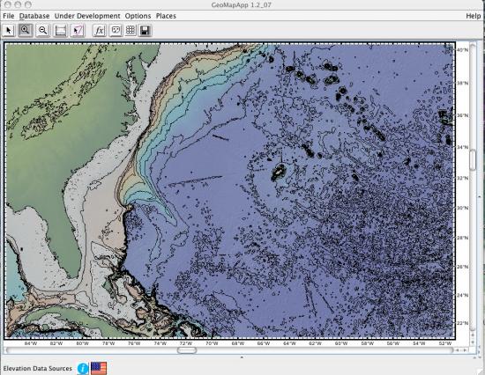Open the Options menu
Screen dimensions: 485x375
138,16
